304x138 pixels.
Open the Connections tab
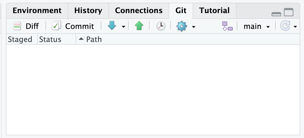coord(139,11)
